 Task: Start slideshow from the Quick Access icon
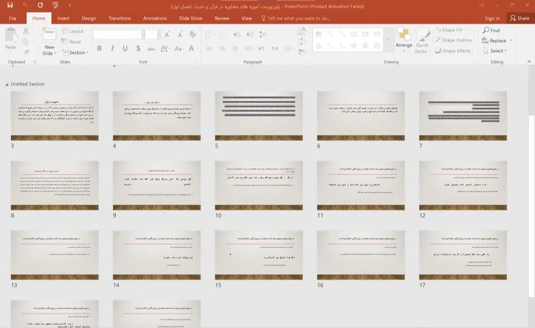point(55,5)
